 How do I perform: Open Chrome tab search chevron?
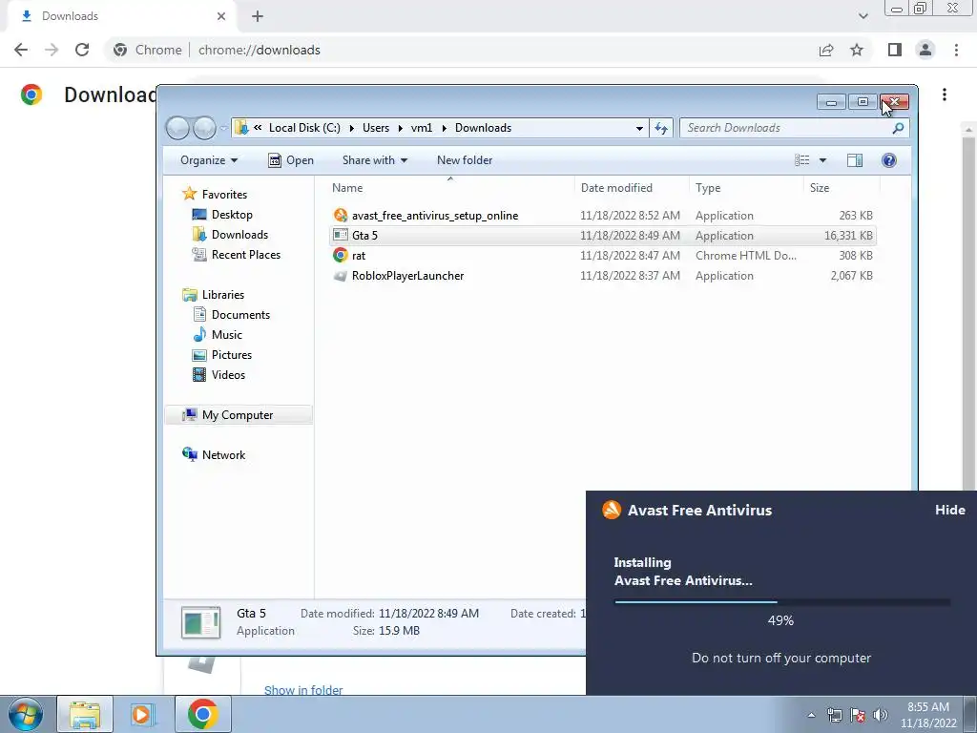point(863,16)
